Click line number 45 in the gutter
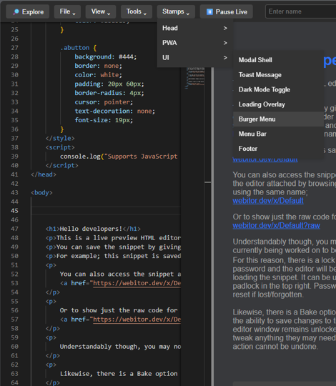 (14, 211)
